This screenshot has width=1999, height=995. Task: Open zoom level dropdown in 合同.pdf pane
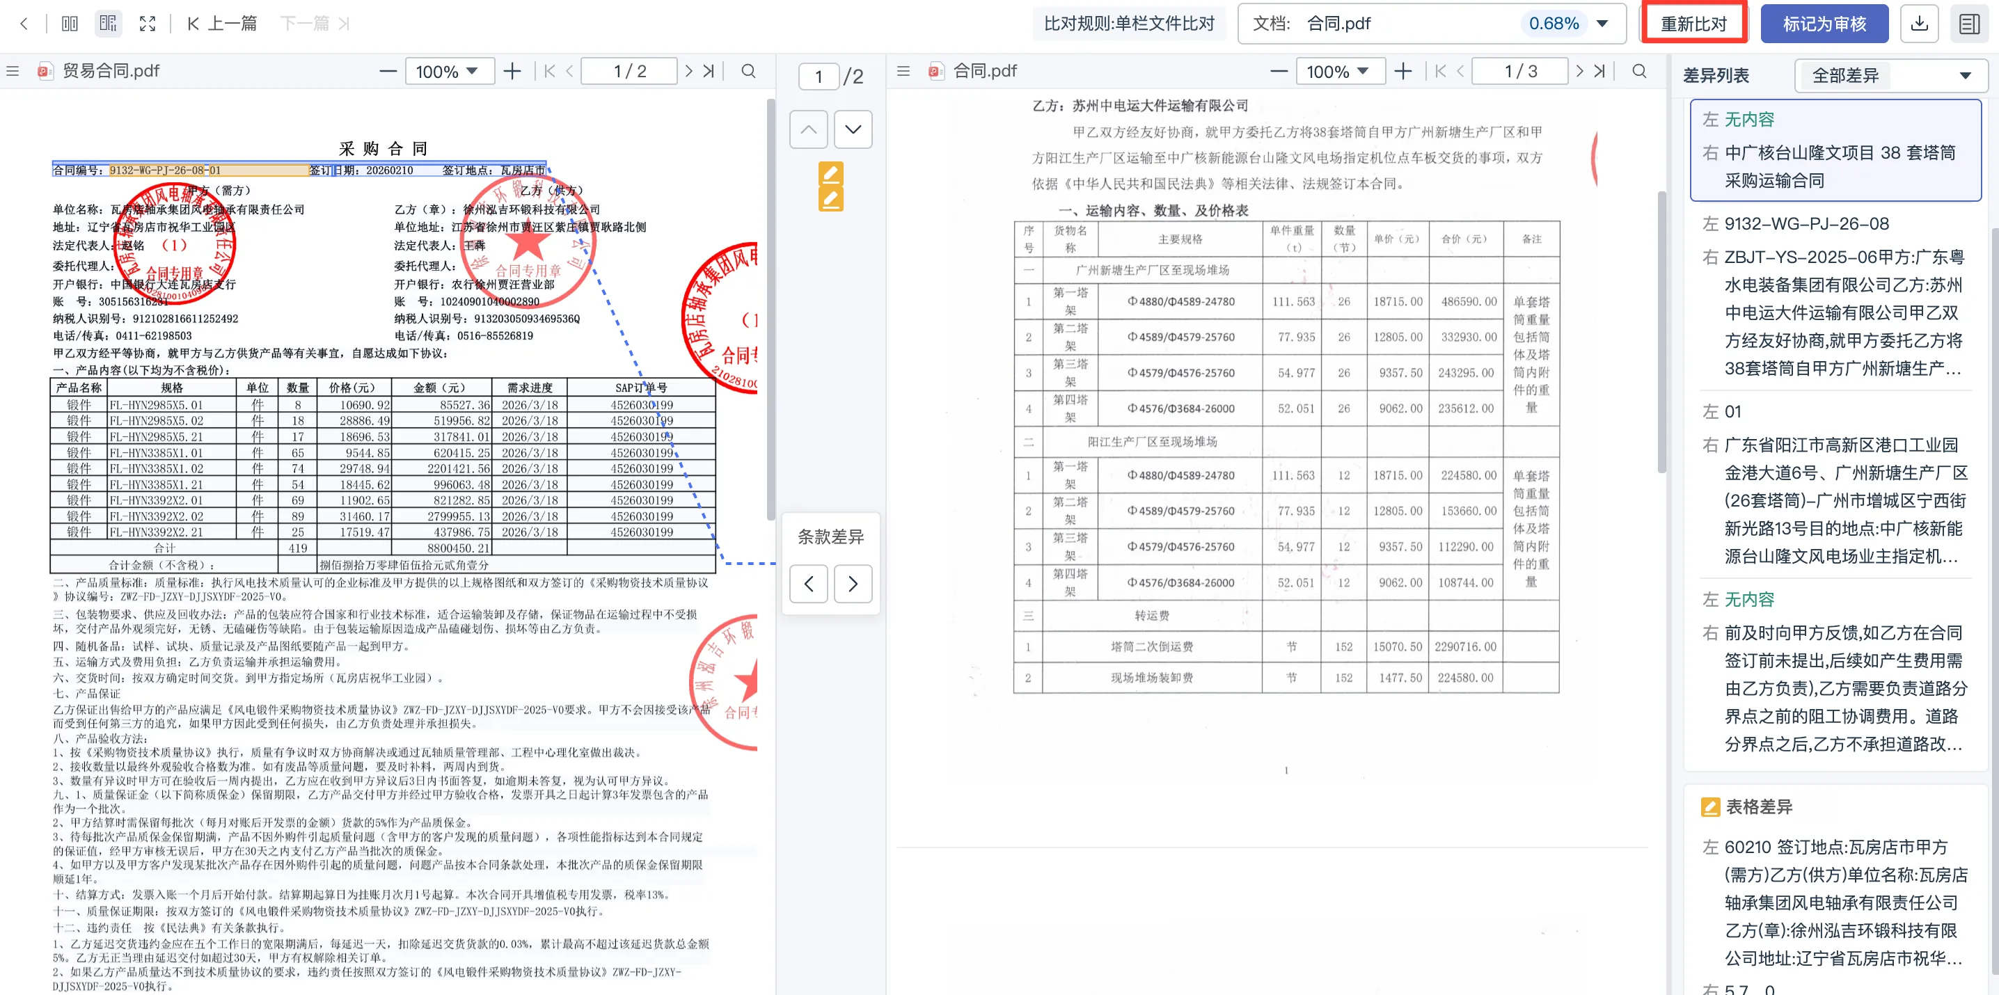click(x=1342, y=72)
